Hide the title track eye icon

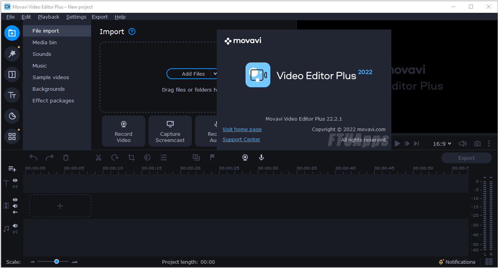(15, 180)
